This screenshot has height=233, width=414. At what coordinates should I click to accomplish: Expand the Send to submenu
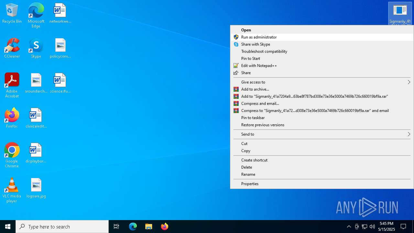pyautogui.click(x=322, y=134)
